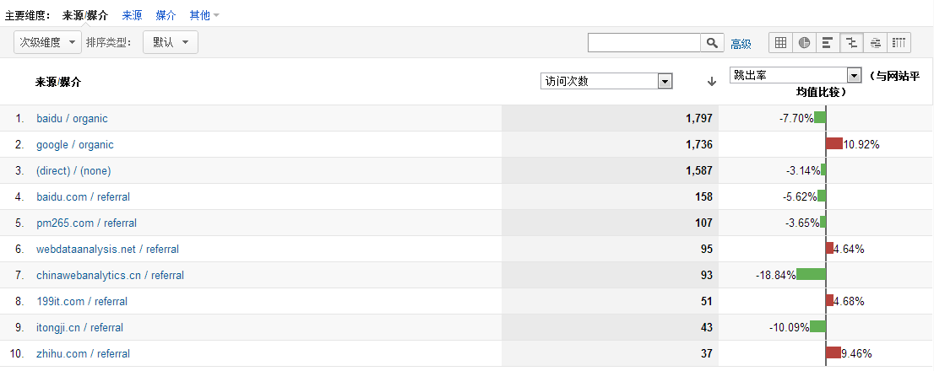
Task: Open chinawebanalytics.cn / referral link
Action: pos(110,275)
